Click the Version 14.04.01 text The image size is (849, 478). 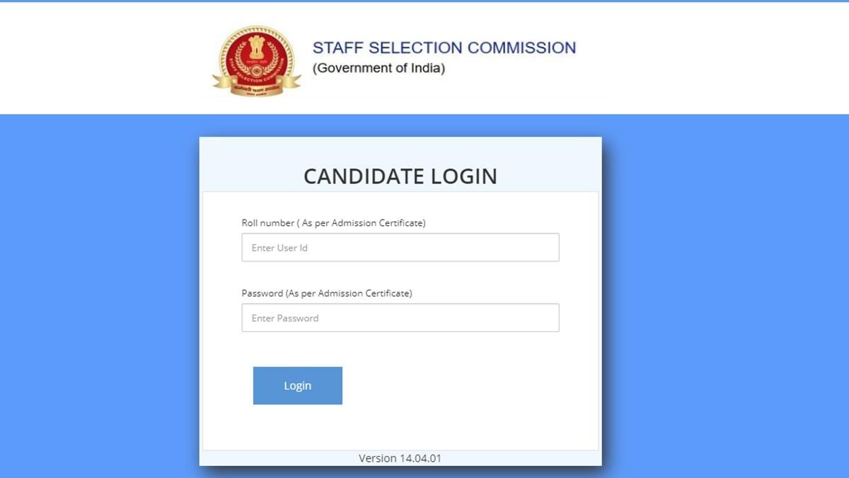[400, 458]
